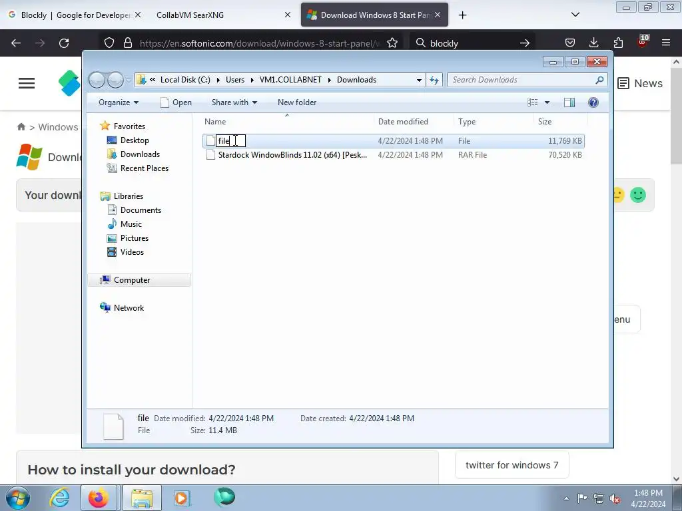The height and width of the screenshot is (511, 682).
Task: Open Firefox downloads panel
Action: click(593, 43)
